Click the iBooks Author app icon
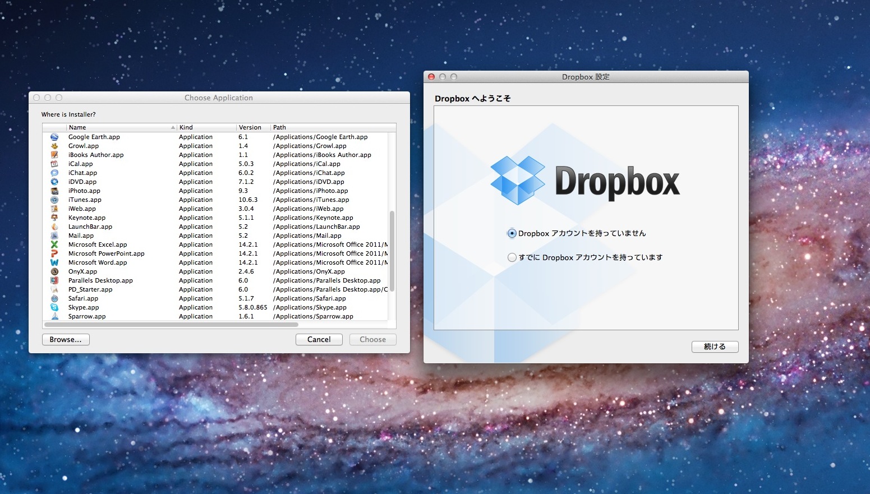 click(x=54, y=155)
